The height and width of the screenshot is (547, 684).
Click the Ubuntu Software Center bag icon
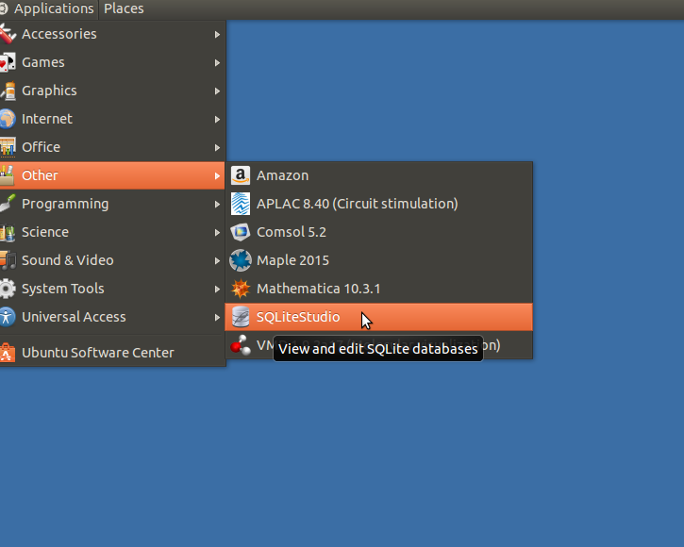(x=8, y=353)
